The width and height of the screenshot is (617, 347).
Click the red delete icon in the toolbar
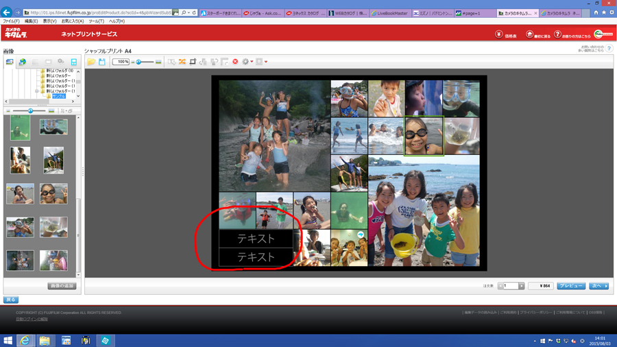point(235,62)
